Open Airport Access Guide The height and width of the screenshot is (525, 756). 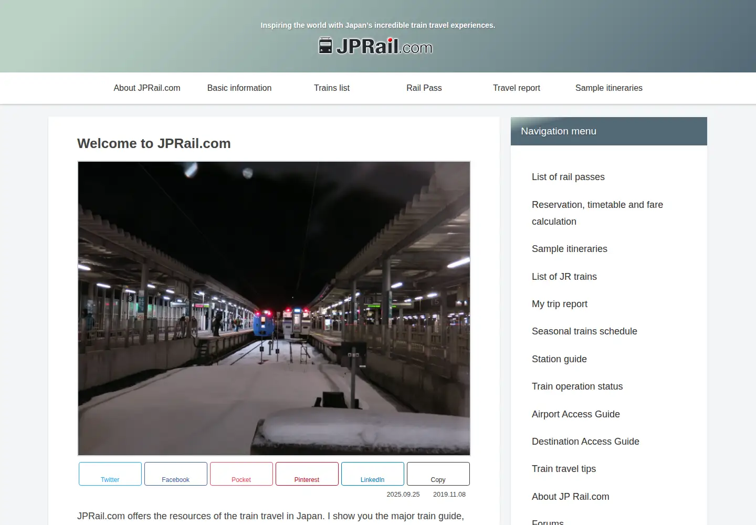576,414
